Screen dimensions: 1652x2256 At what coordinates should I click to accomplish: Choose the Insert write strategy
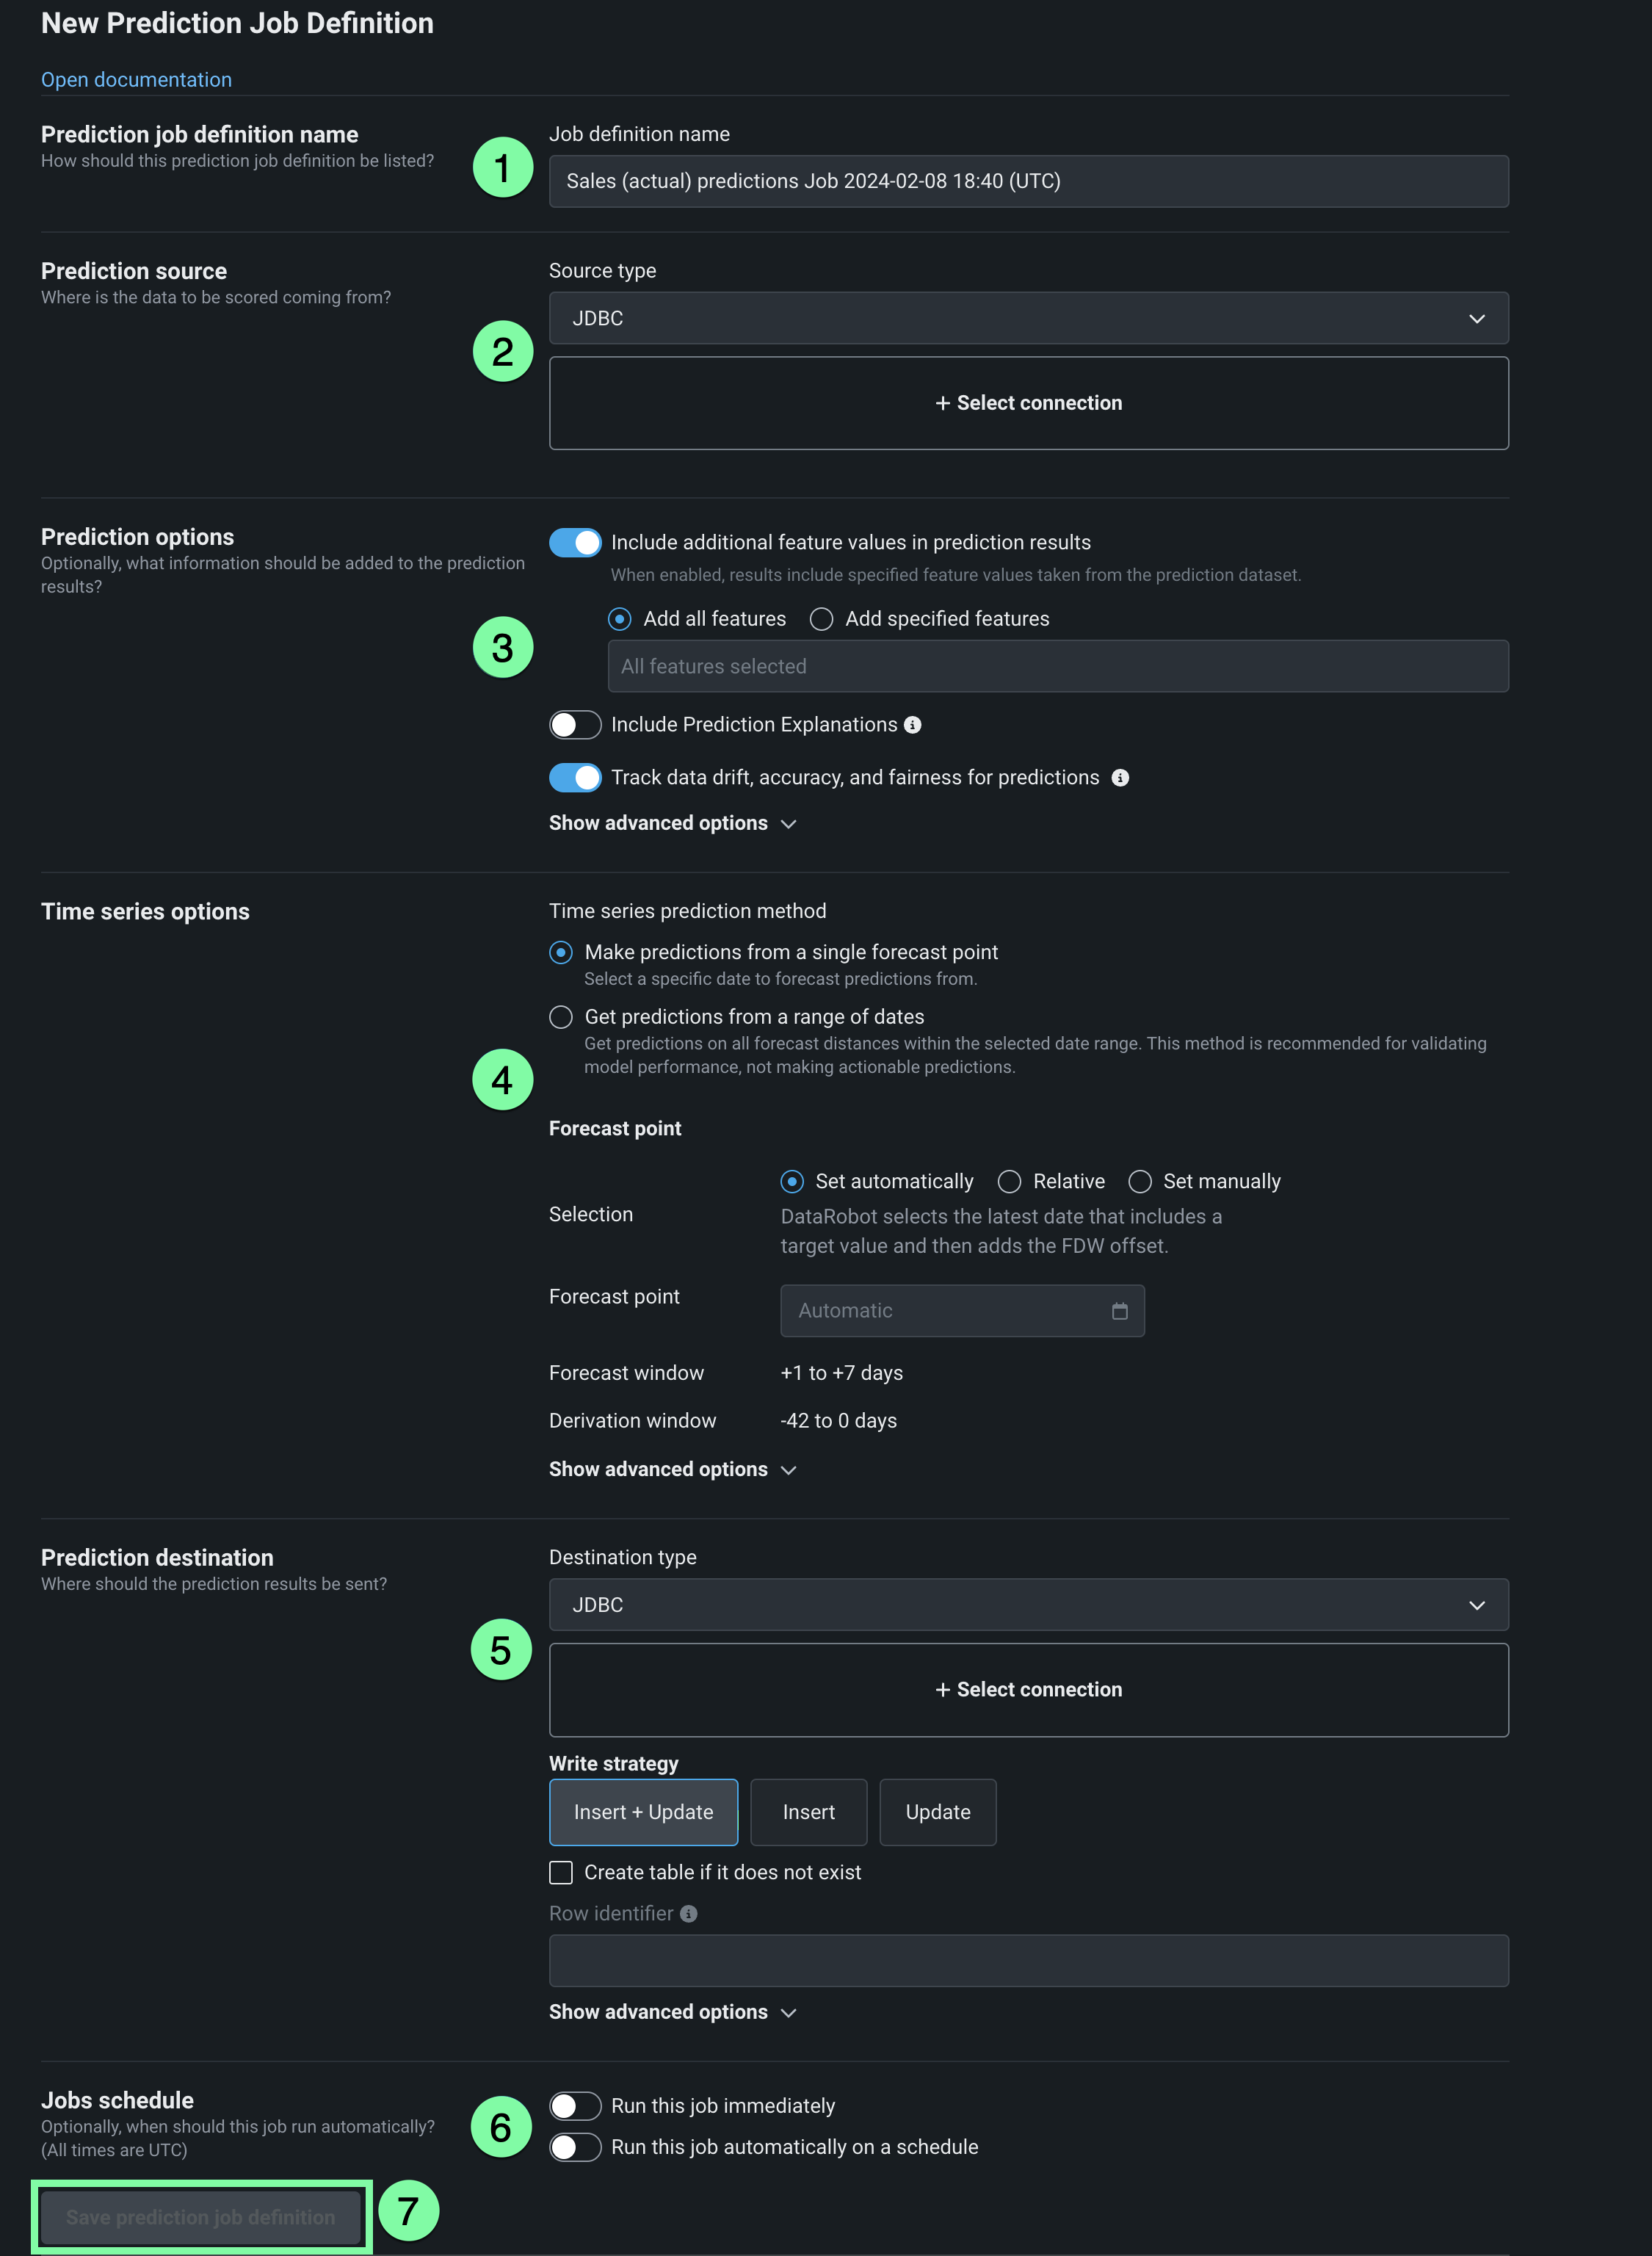coord(808,1812)
